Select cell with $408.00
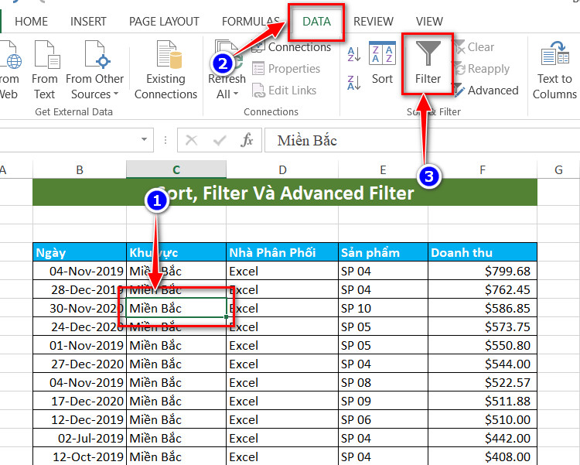Viewport: 580px width, 465px height. pyautogui.click(x=483, y=456)
